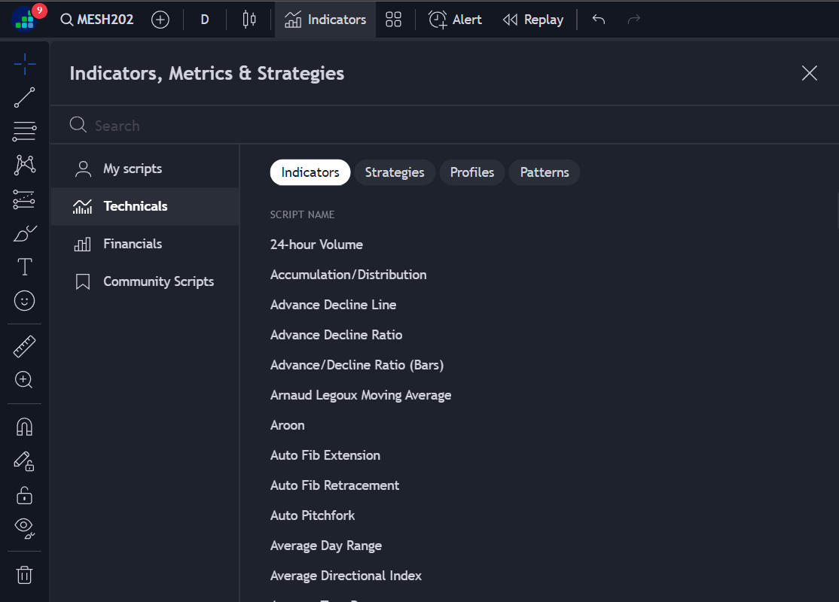Toggle lock all drawing tools

(x=25, y=495)
